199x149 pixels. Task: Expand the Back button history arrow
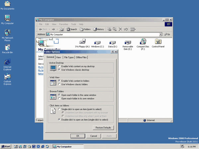point(49,29)
